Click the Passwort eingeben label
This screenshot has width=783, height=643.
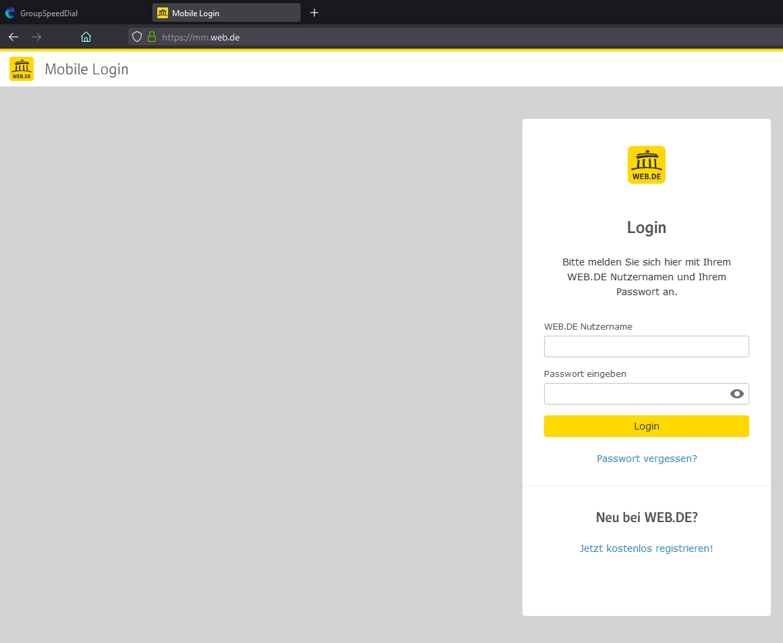[x=585, y=374]
